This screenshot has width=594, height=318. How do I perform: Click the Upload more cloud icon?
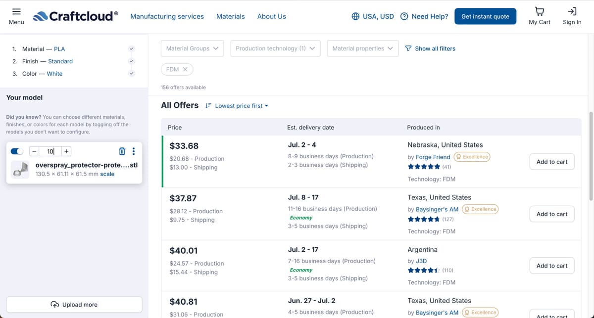coord(55,304)
